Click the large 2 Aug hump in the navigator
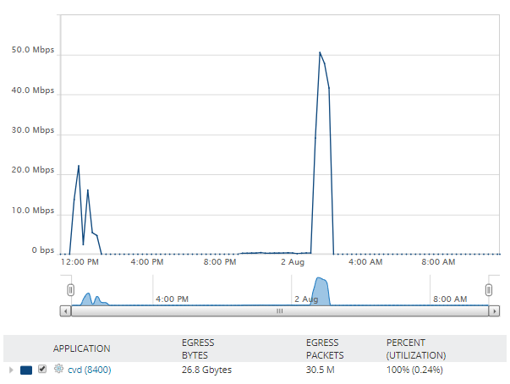This screenshot has height=384, width=510. click(321, 291)
